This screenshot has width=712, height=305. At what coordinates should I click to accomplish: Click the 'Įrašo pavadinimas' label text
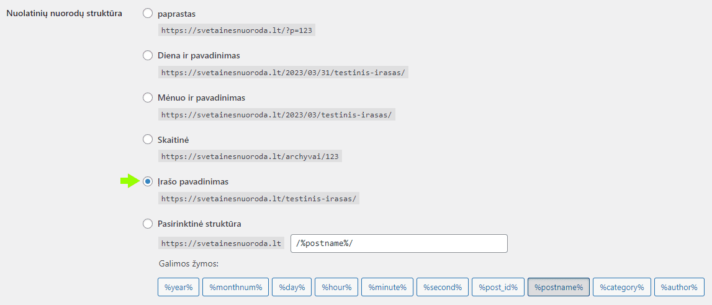192,181
